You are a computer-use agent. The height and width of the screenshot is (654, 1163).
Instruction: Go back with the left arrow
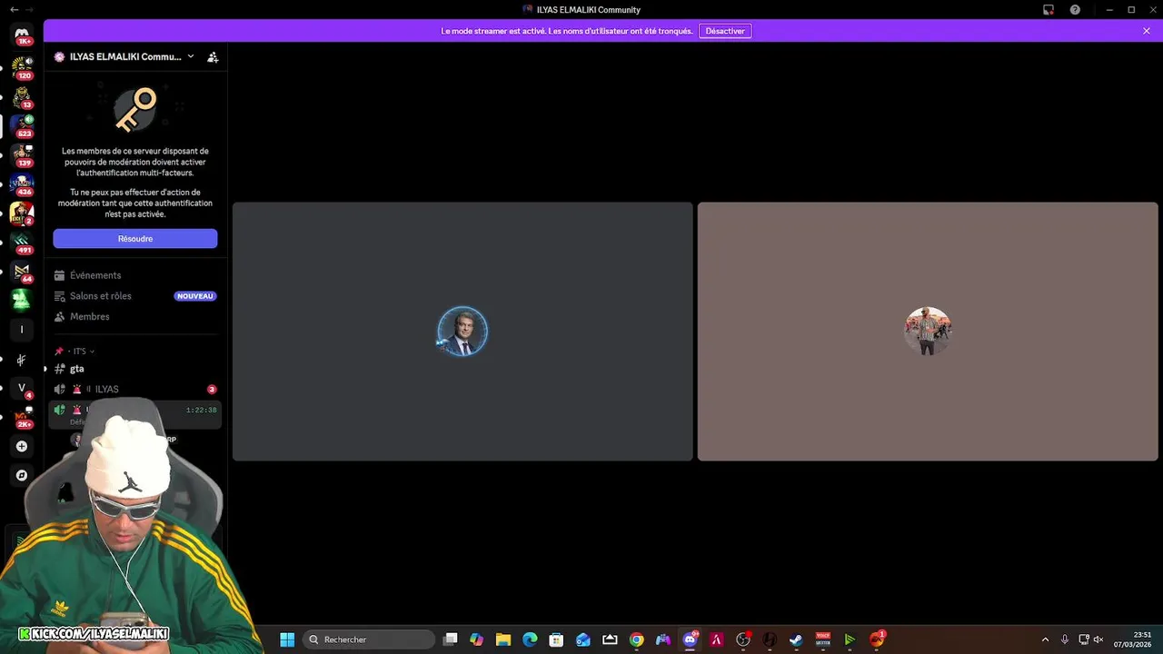pos(15,9)
